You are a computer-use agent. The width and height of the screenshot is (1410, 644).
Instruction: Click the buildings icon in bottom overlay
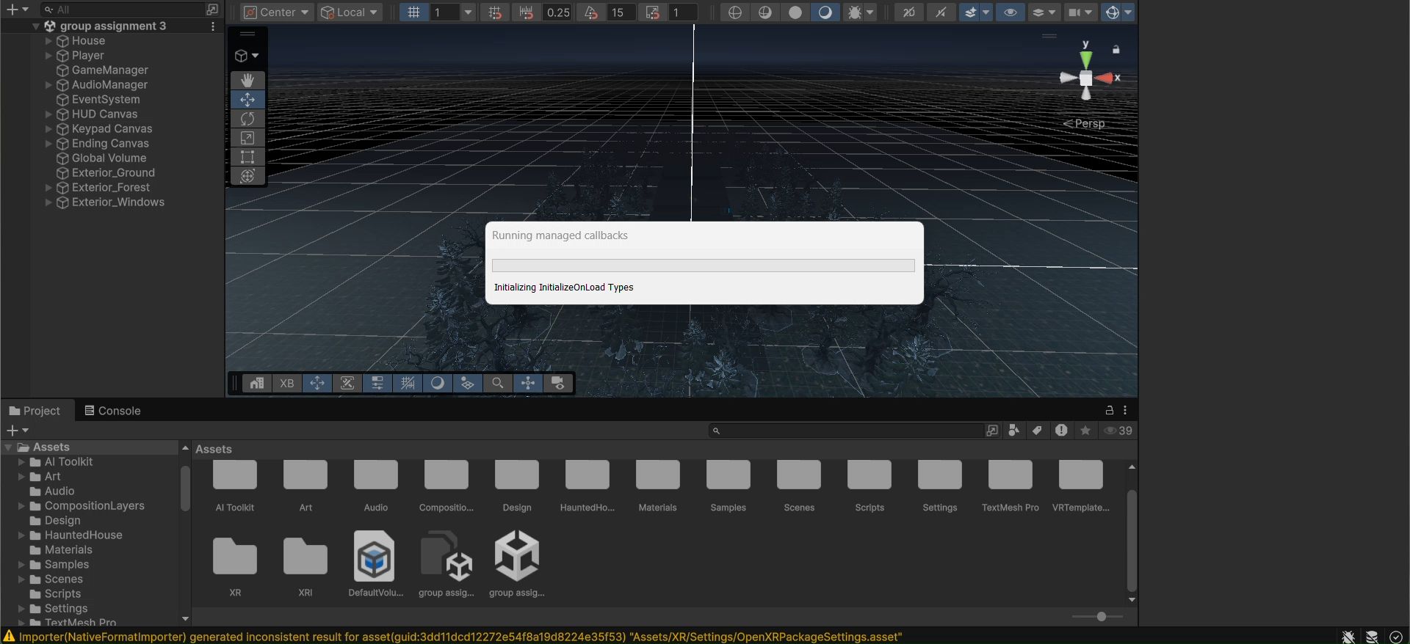click(256, 383)
